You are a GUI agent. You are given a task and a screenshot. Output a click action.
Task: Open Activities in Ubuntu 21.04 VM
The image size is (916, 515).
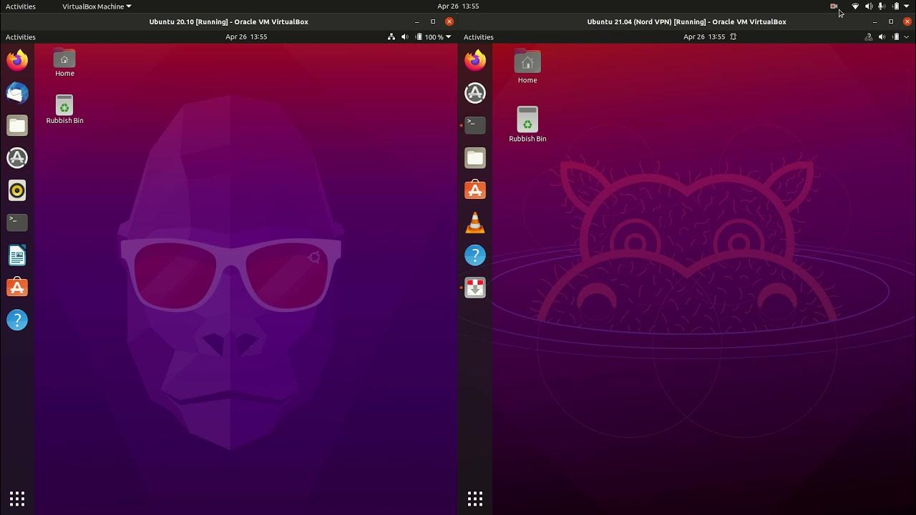(479, 36)
